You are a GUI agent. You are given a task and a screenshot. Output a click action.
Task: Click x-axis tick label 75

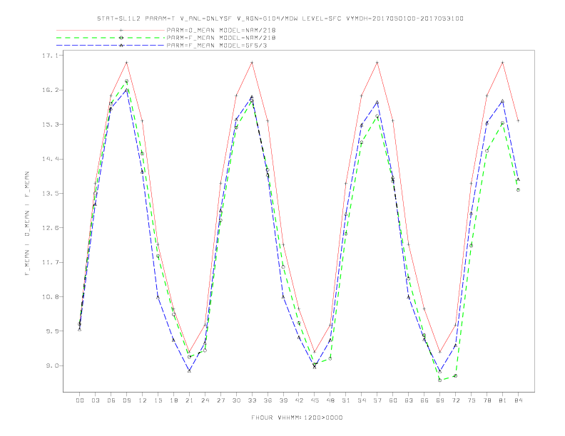[472, 400]
